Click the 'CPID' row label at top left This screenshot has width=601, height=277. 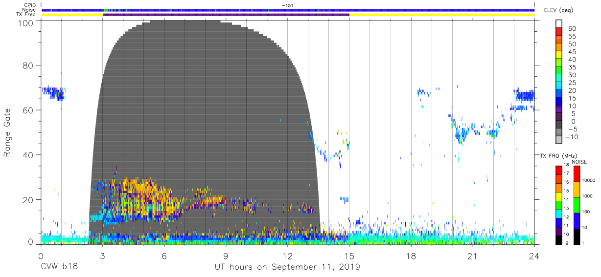(x=30, y=5)
